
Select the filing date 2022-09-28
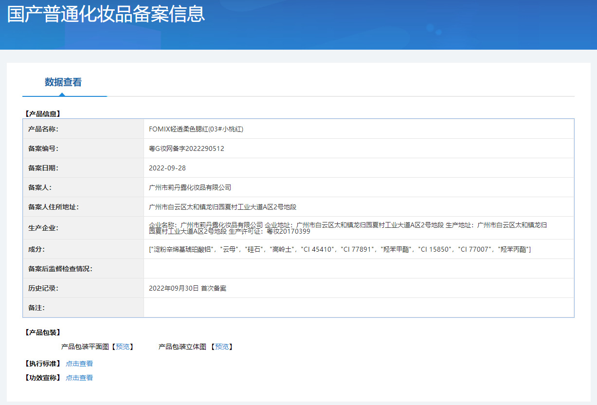tap(167, 168)
